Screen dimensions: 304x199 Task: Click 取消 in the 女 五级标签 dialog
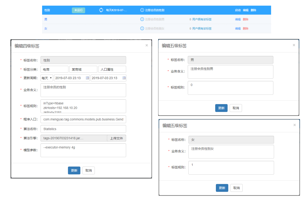[236, 188]
